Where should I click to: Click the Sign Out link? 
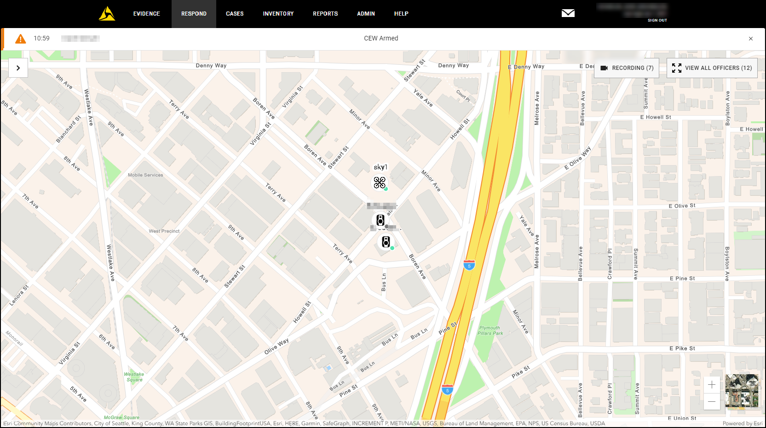pos(657,20)
